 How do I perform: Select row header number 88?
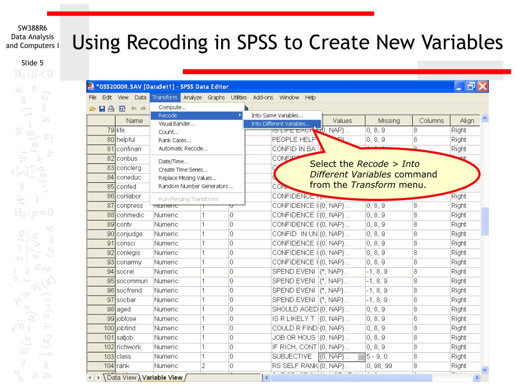[x=102, y=215]
